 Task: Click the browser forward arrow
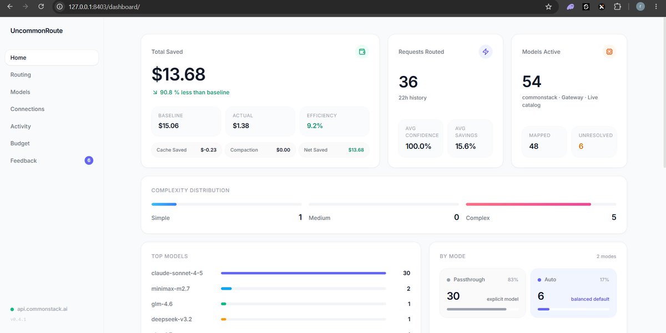(x=25, y=7)
